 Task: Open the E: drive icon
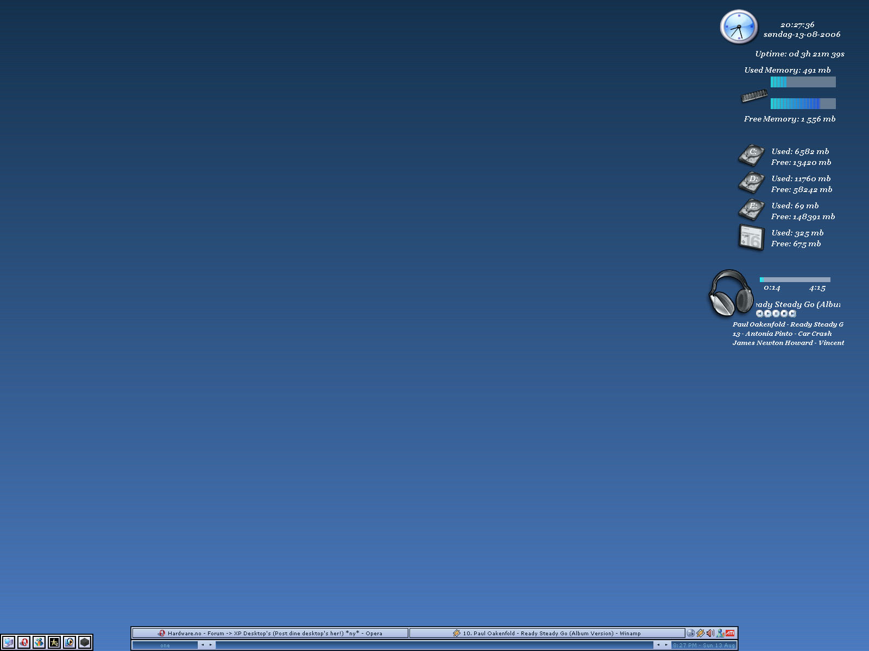click(752, 210)
